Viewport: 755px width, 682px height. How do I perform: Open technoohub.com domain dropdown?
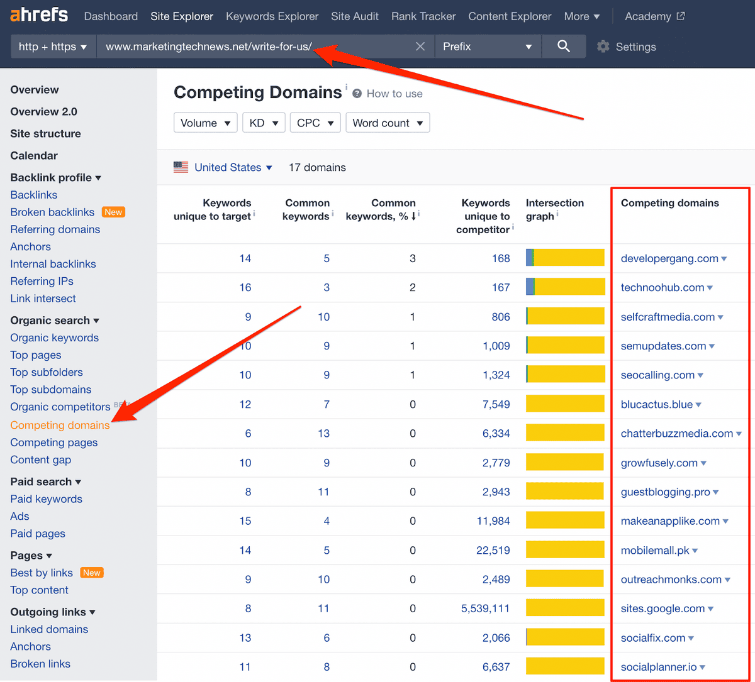pos(710,288)
